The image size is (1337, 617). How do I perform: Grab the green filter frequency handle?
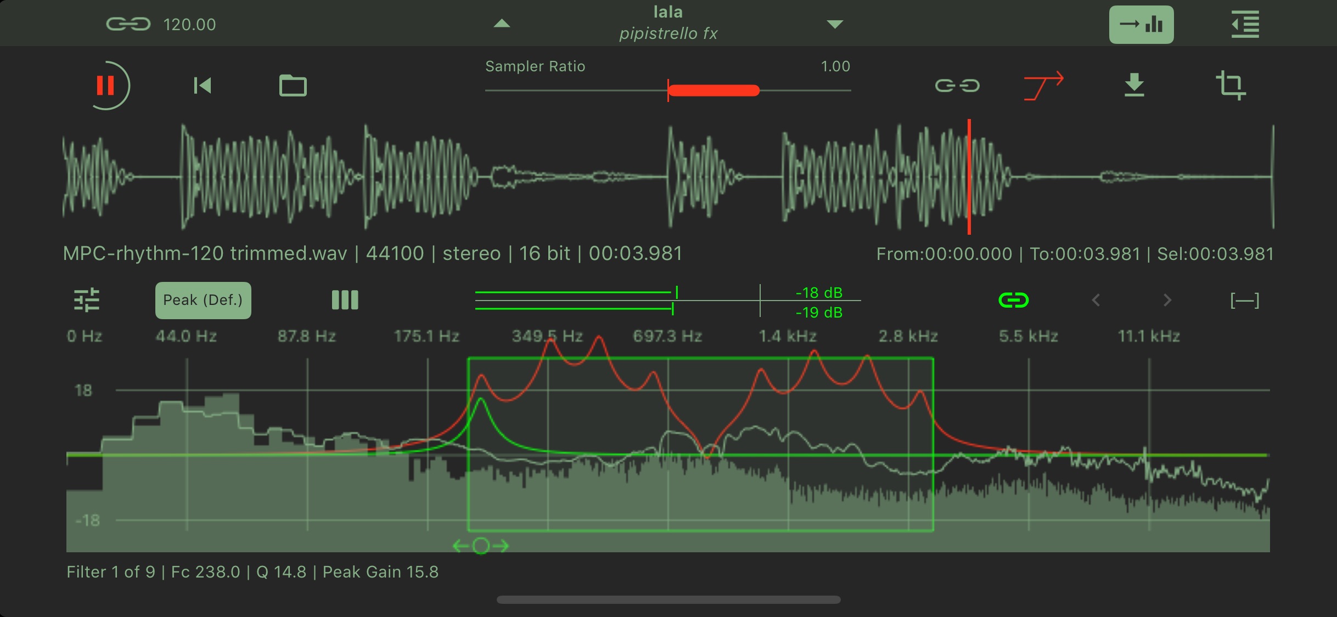481,546
